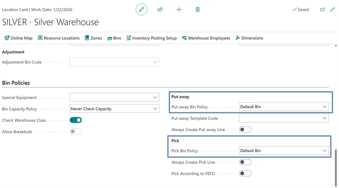
Task: Open Inventory Posting Setup
Action: click(152, 38)
